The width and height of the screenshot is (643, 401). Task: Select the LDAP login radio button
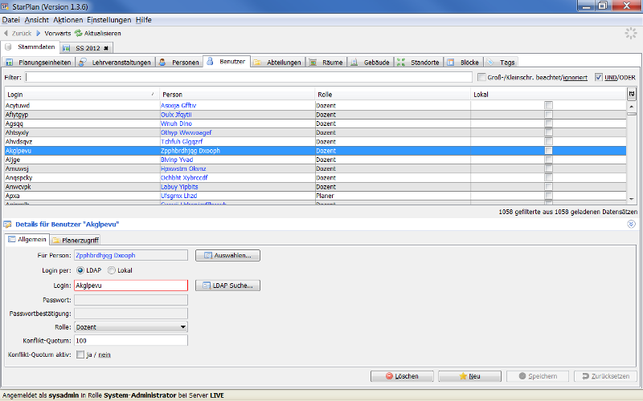click(x=80, y=270)
